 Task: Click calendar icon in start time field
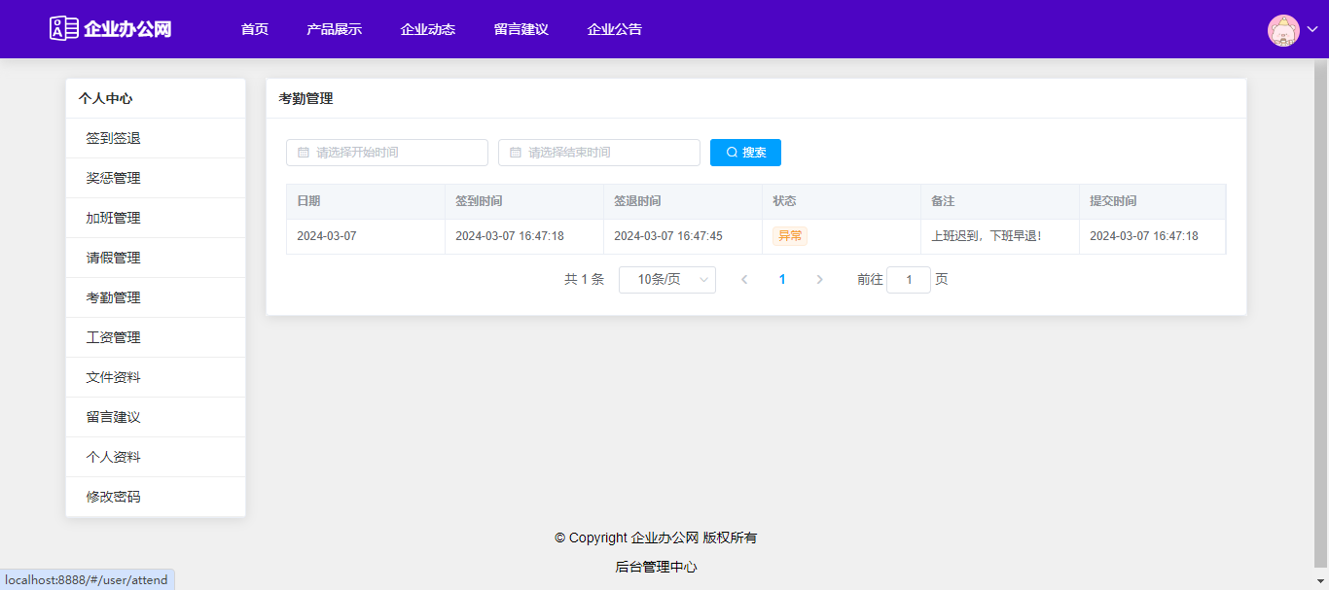point(303,153)
